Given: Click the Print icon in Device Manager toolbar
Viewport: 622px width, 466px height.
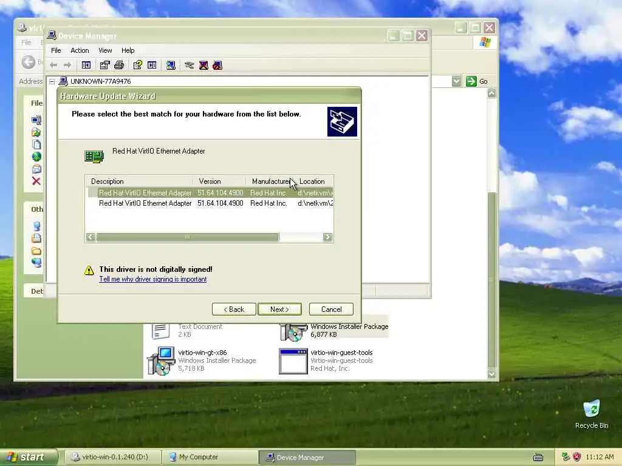Looking at the screenshot, I should click(119, 65).
